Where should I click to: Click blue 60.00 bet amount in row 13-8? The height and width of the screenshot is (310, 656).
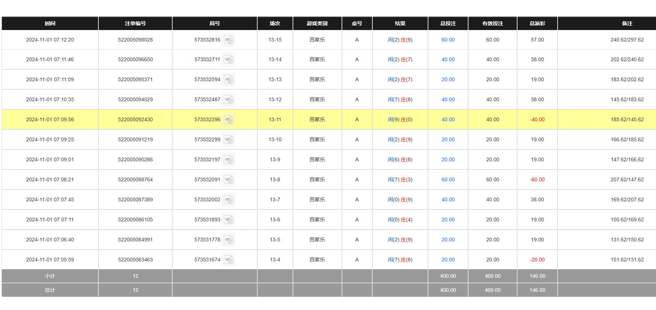click(448, 179)
